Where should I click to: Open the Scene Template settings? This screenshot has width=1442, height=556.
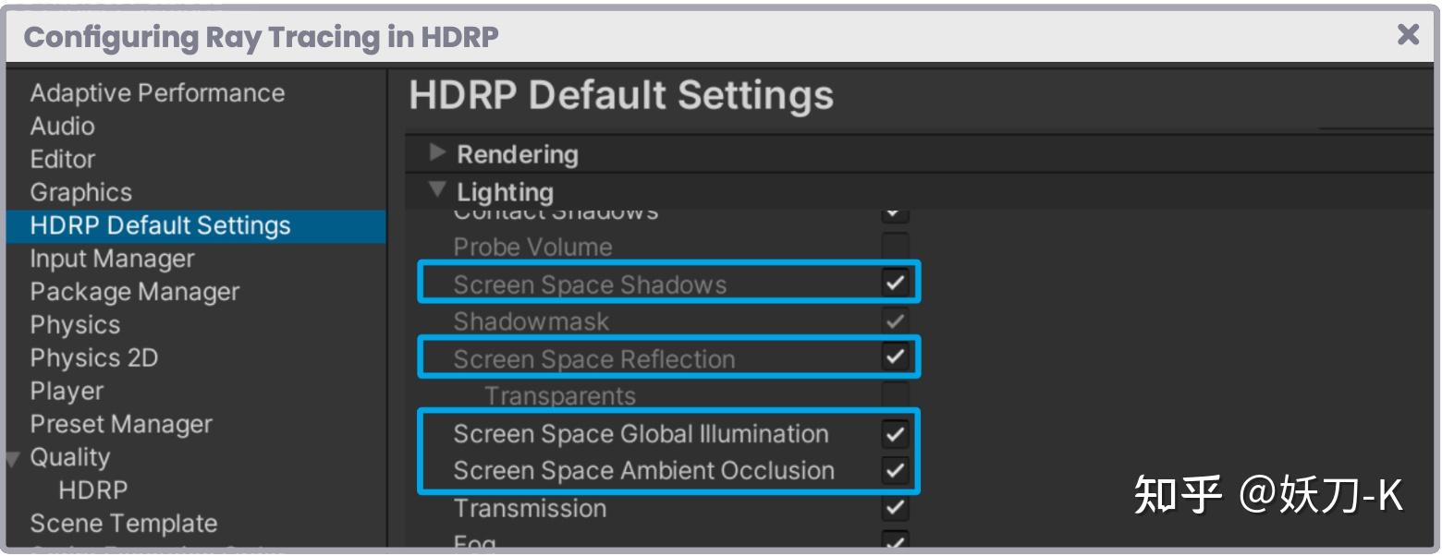coord(125,524)
